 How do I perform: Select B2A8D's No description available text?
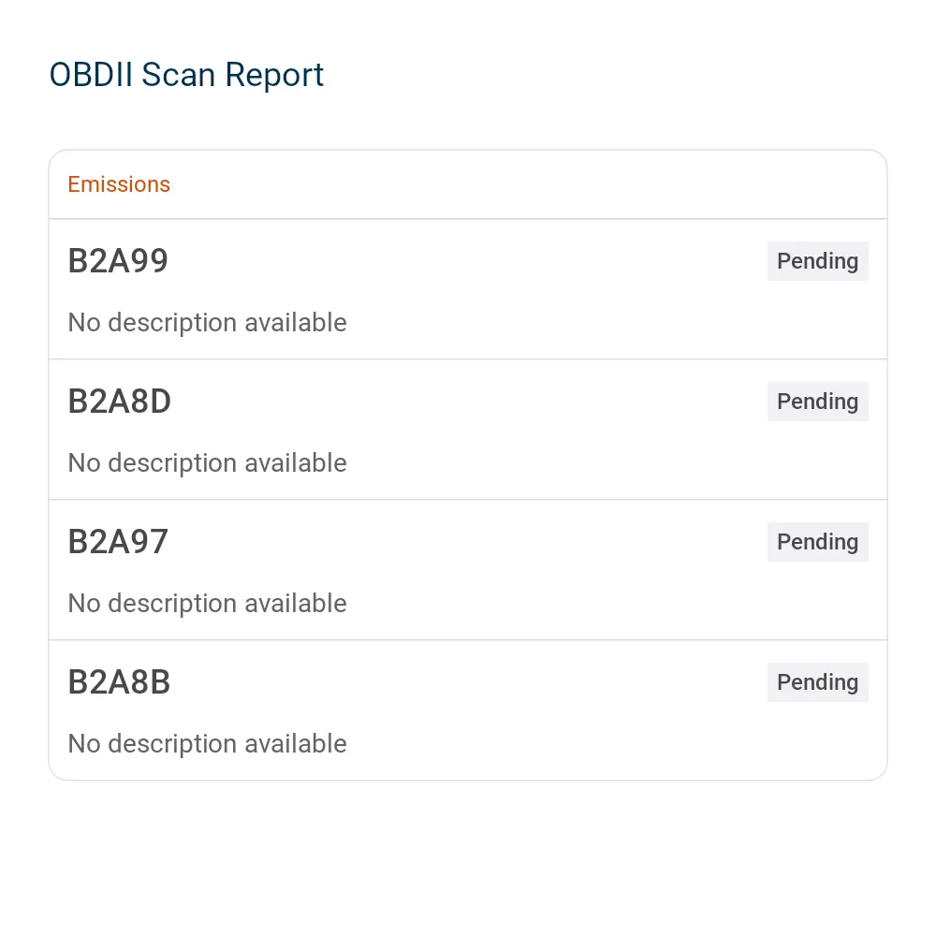207,462
